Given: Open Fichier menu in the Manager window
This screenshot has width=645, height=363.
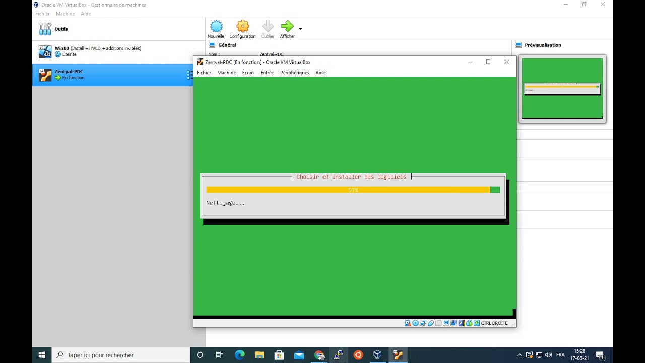Looking at the screenshot, I should tap(42, 14).
